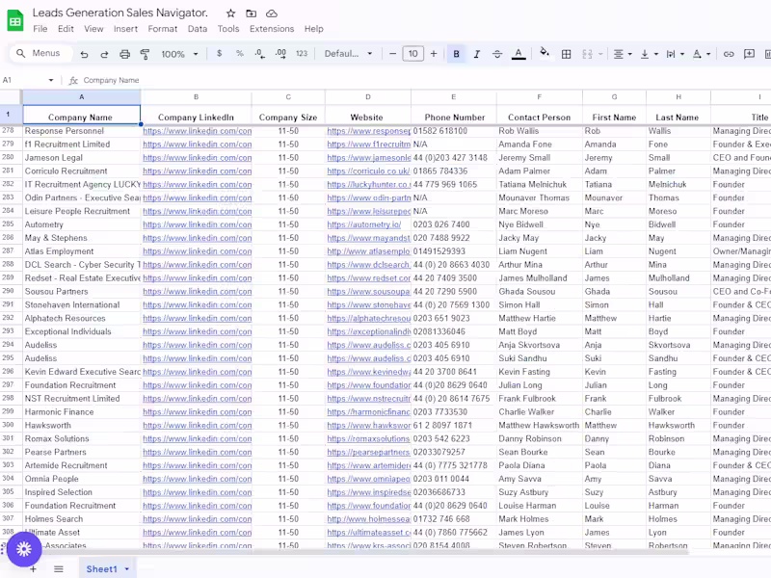
Task: Click the add new sheet button
Action: pos(33,569)
